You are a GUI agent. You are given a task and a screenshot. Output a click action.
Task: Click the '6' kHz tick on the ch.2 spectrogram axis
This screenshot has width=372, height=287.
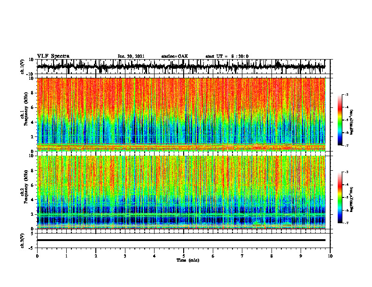pyautogui.click(x=33, y=185)
